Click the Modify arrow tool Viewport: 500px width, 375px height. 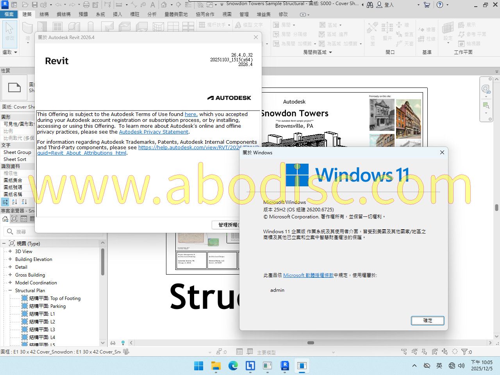pyautogui.click(x=10, y=32)
